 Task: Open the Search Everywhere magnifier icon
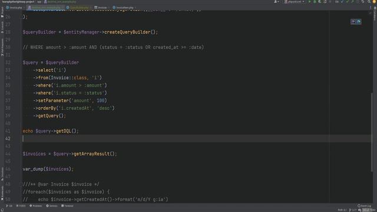coord(369,2)
